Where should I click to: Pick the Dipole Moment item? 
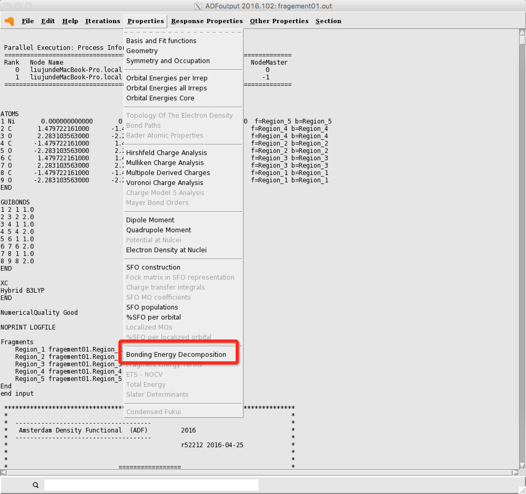150,220
